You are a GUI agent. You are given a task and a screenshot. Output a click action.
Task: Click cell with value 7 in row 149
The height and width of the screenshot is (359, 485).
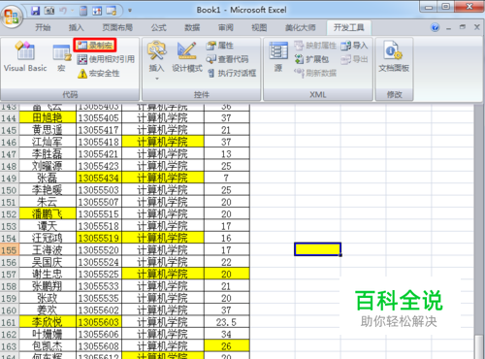tap(227, 178)
